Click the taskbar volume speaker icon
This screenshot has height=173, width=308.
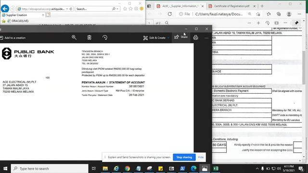[279, 169]
